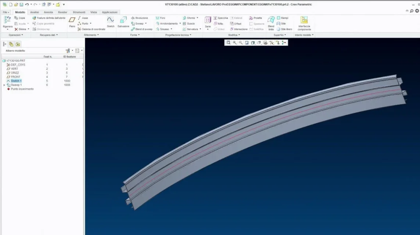Save the model using the floppy disk icon
Image resolution: width=420 pixels, height=235 pixels.
pyautogui.click(x=21, y=4)
